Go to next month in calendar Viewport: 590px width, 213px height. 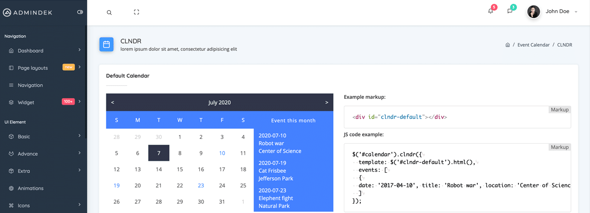pyautogui.click(x=326, y=103)
